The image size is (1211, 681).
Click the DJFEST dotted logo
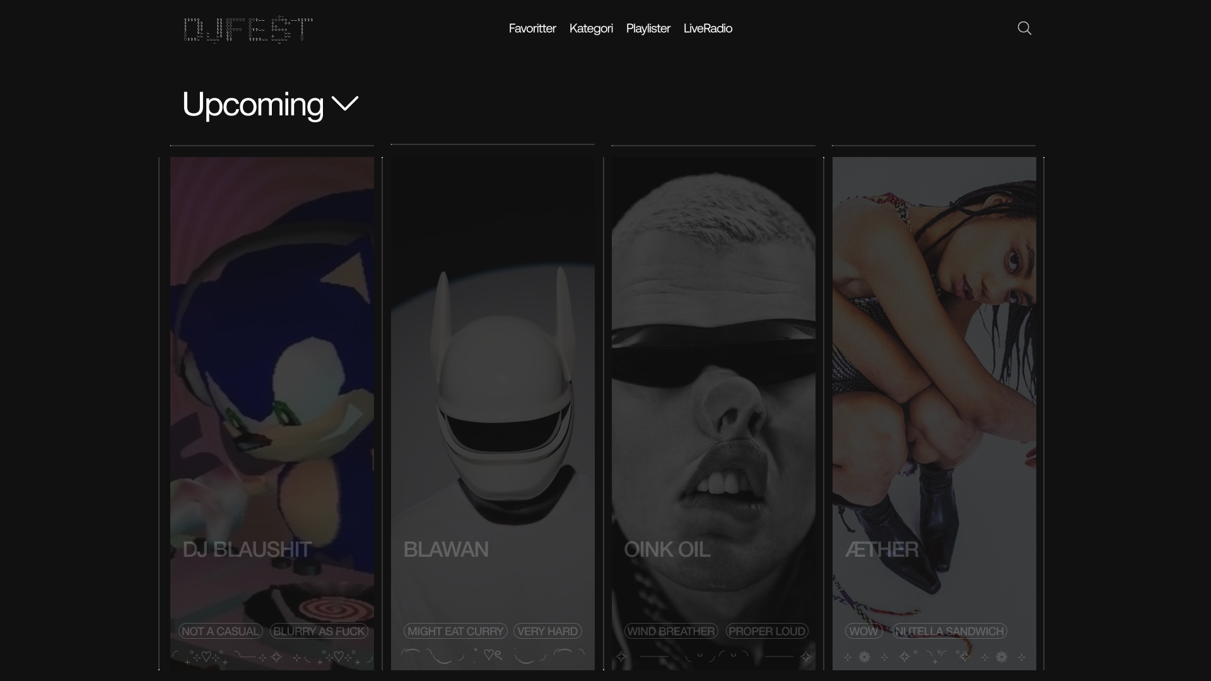(x=248, y=29)
